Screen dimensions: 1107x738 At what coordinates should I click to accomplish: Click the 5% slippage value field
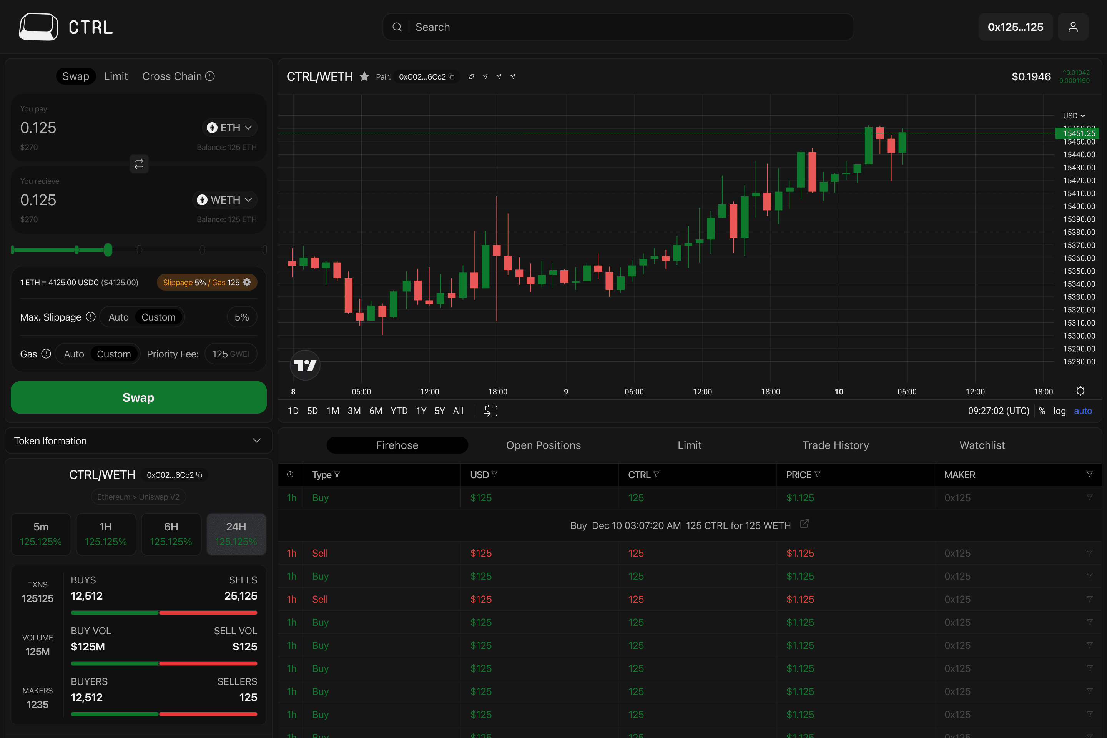coord(242,317)
